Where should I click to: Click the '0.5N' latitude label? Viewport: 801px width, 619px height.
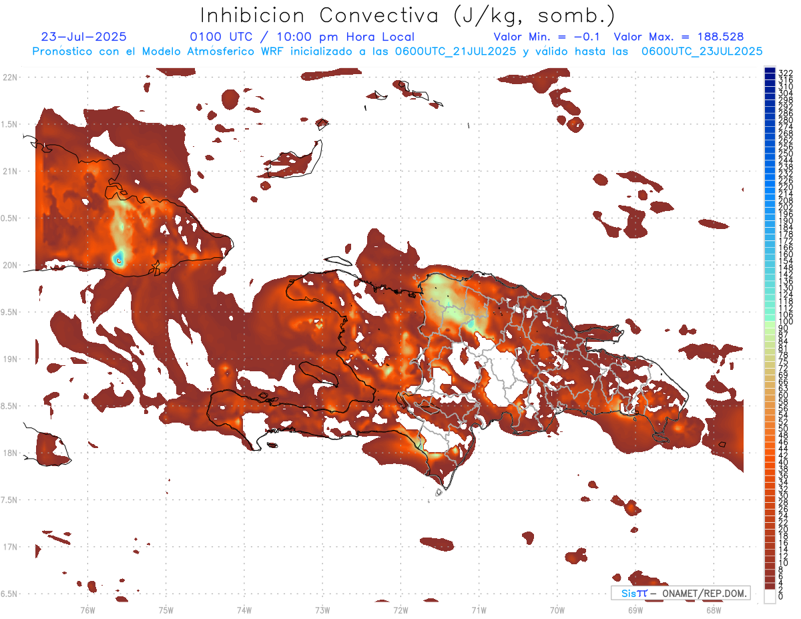10,218
